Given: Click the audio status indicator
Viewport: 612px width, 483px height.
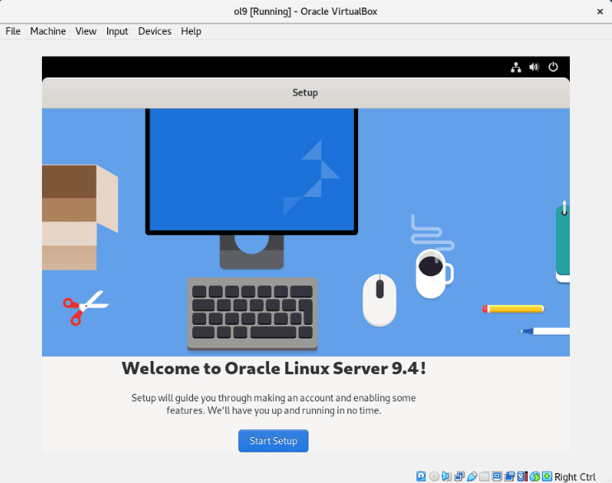Looking at the screenshot, I should point(446,476).
